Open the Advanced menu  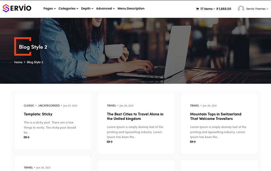click(x=105, y=9)
